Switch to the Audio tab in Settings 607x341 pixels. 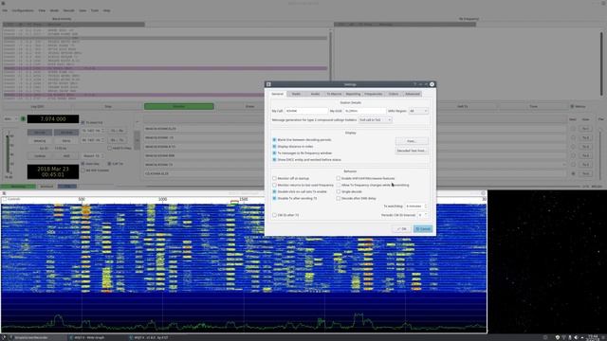(x=315, y=94)
